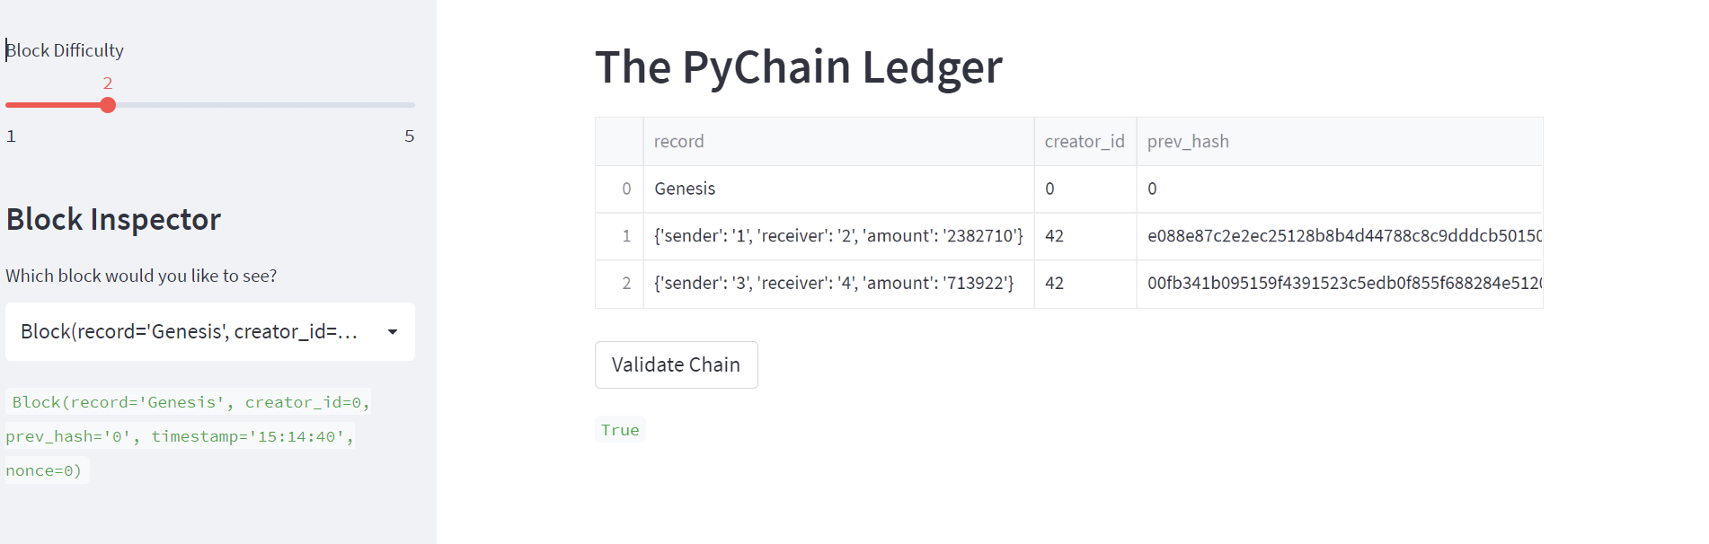
Task: Select the slider handle showing value 2
Action: [108, 105]
